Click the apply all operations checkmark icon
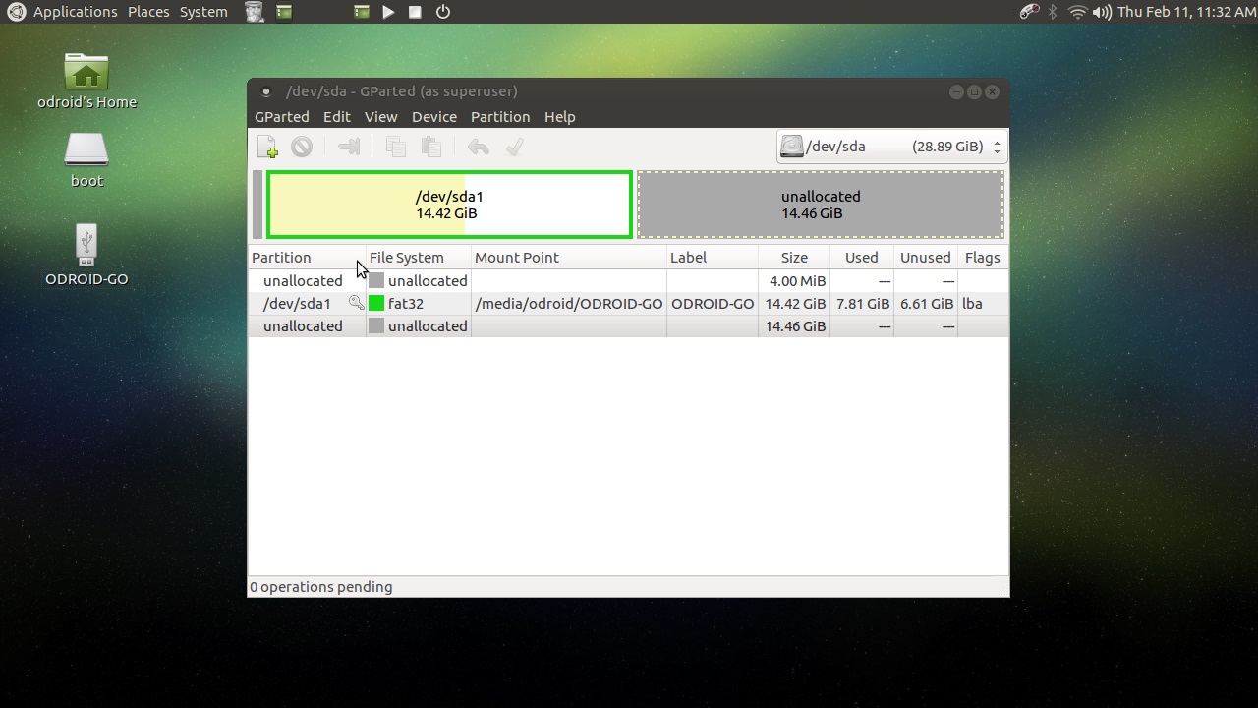Image resolution: width=1258 pixels, height=708 pixels. click(514, 147)
